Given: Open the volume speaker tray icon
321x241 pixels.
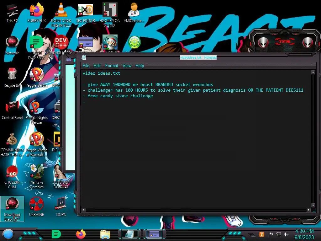Looking at the screenshot, I should [286, 234].
